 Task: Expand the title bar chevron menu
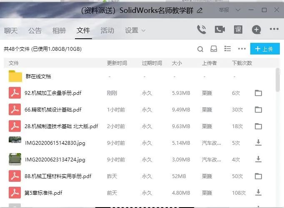(238, 10)
